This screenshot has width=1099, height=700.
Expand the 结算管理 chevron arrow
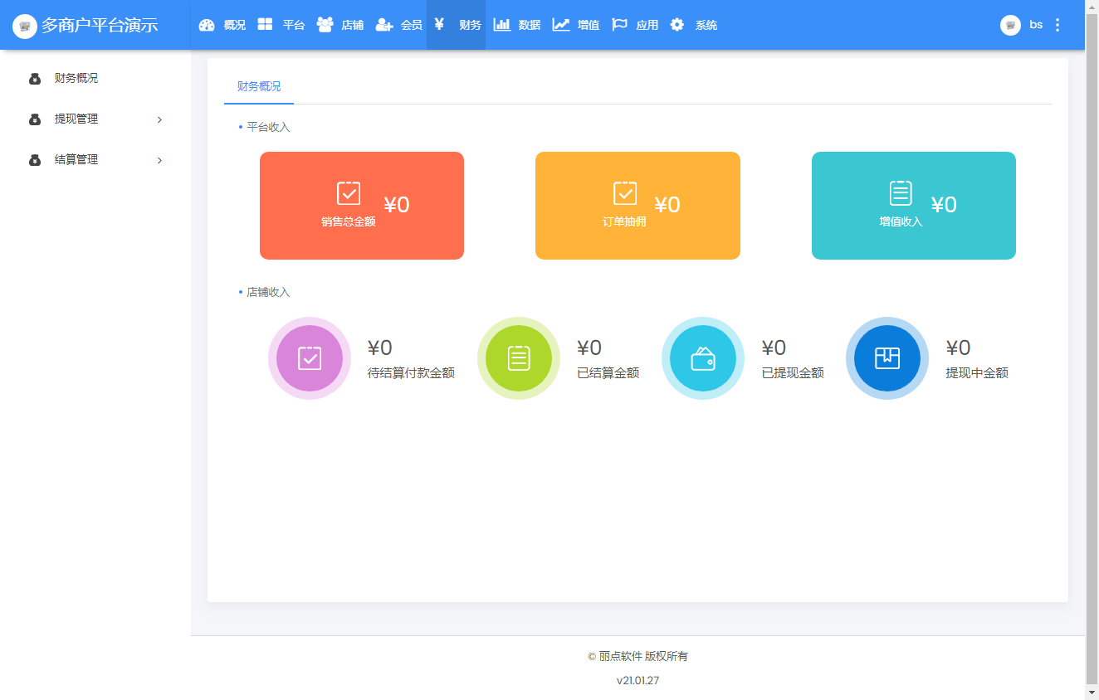pos(159,160)
